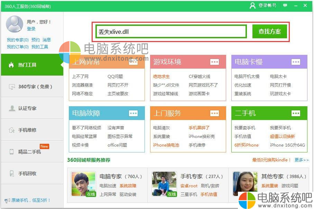Click the phone icon beside 精品二手机
The width and height of the screenshot is (314, 209).
pos(12,152)
